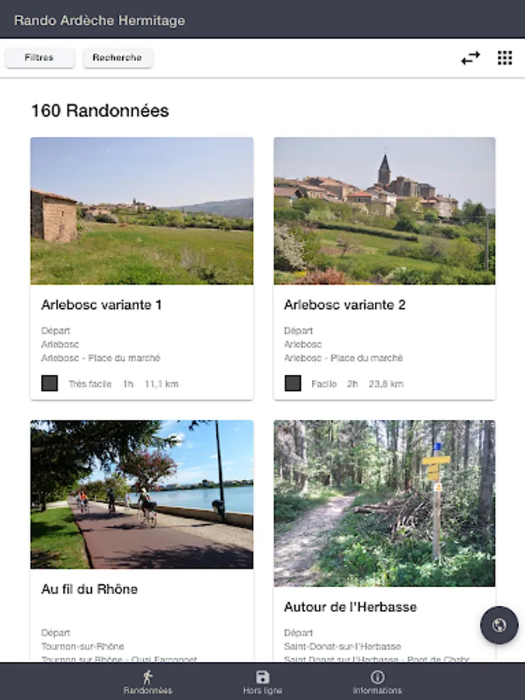Screen dimensions: 525x700
Task: Open Au fil du Rhône cycling photo
Action: click(x=142, y=494)
